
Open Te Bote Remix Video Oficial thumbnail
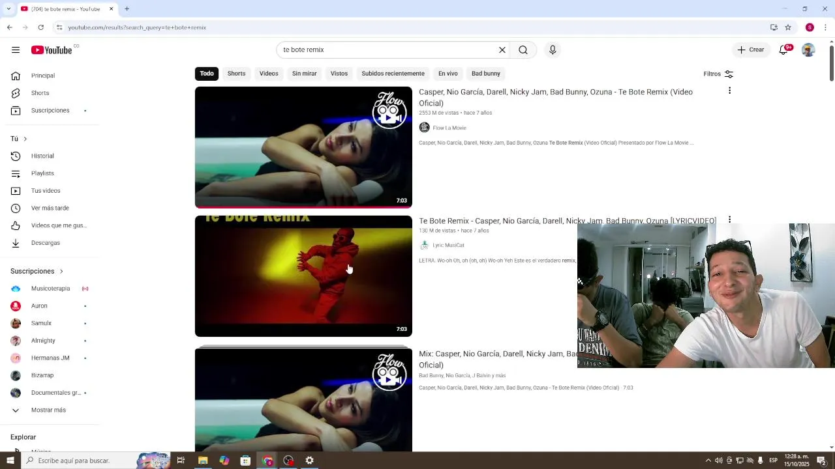click(303, 147)
